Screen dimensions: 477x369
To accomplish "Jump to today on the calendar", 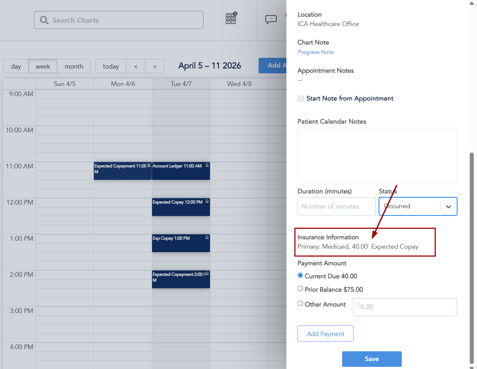I will point(111,66).
